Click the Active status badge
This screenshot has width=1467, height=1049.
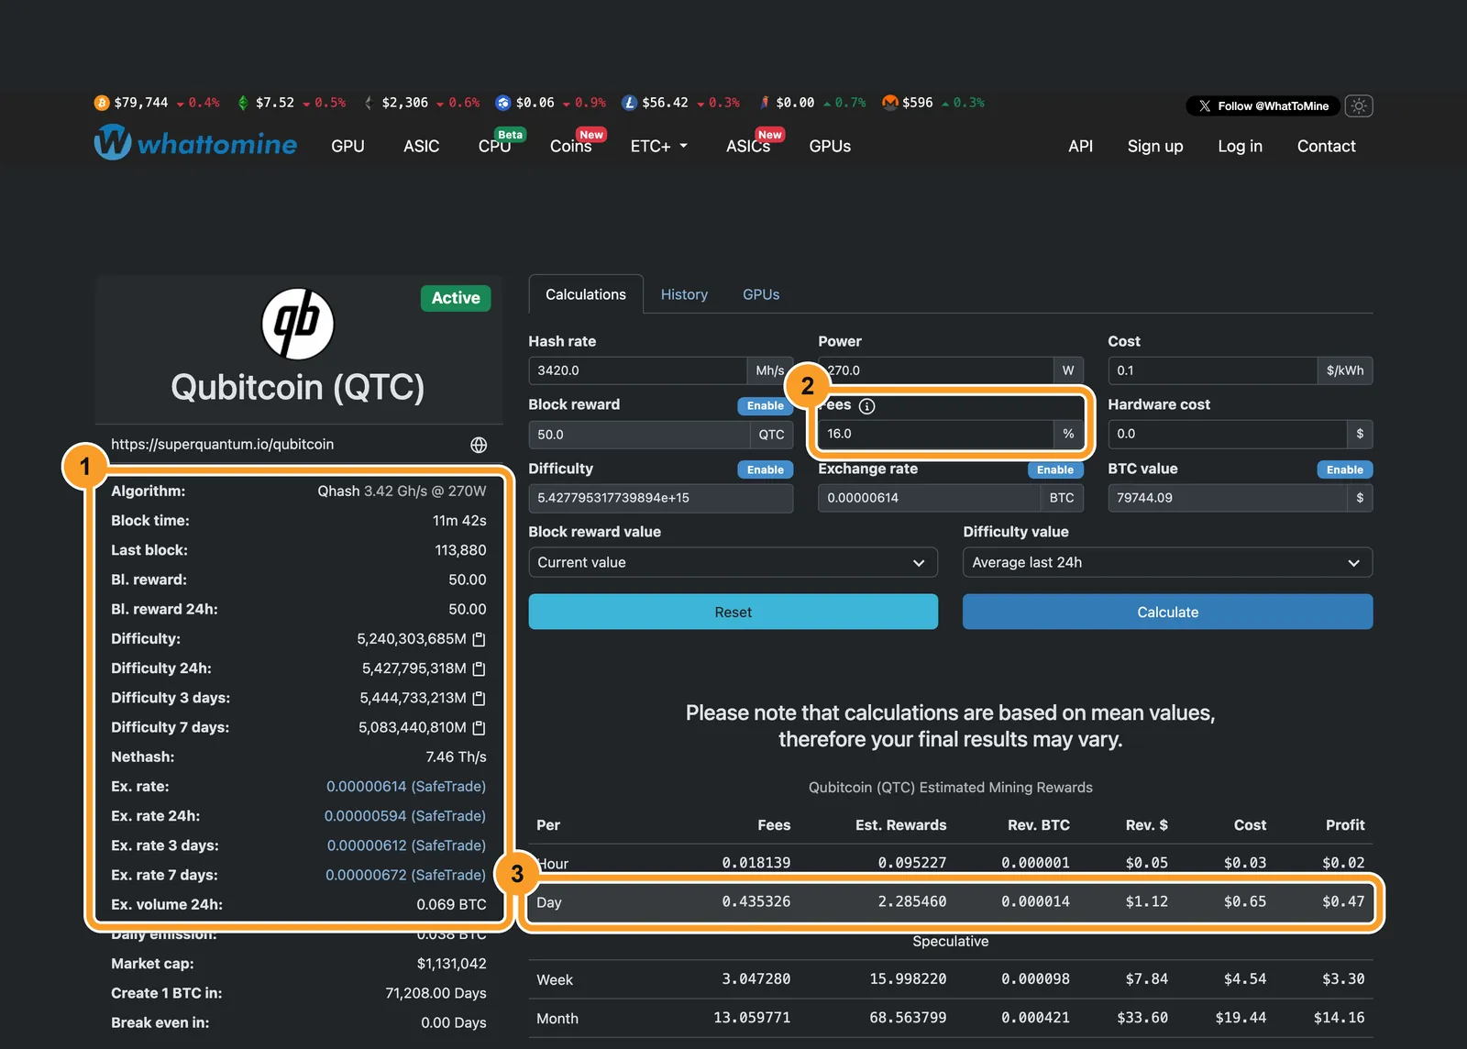coord(456,298)
